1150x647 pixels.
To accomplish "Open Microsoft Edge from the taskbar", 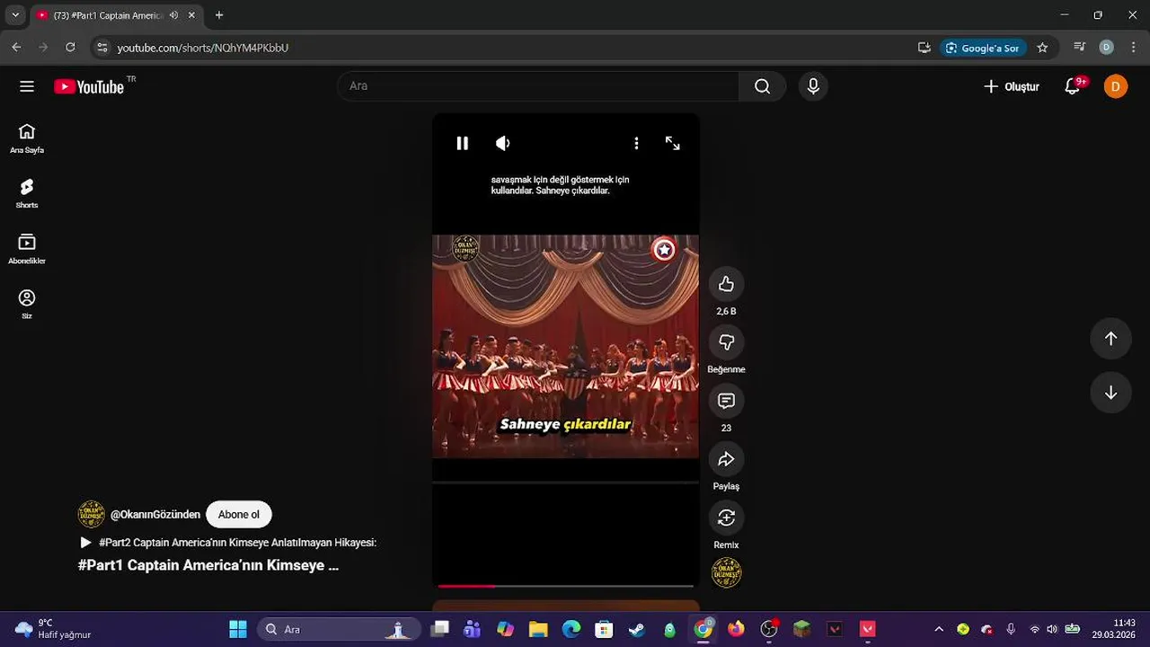I will (571, 629).
